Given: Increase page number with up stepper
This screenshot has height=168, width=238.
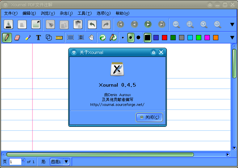Looking at the screenshot, I should 23,160.
